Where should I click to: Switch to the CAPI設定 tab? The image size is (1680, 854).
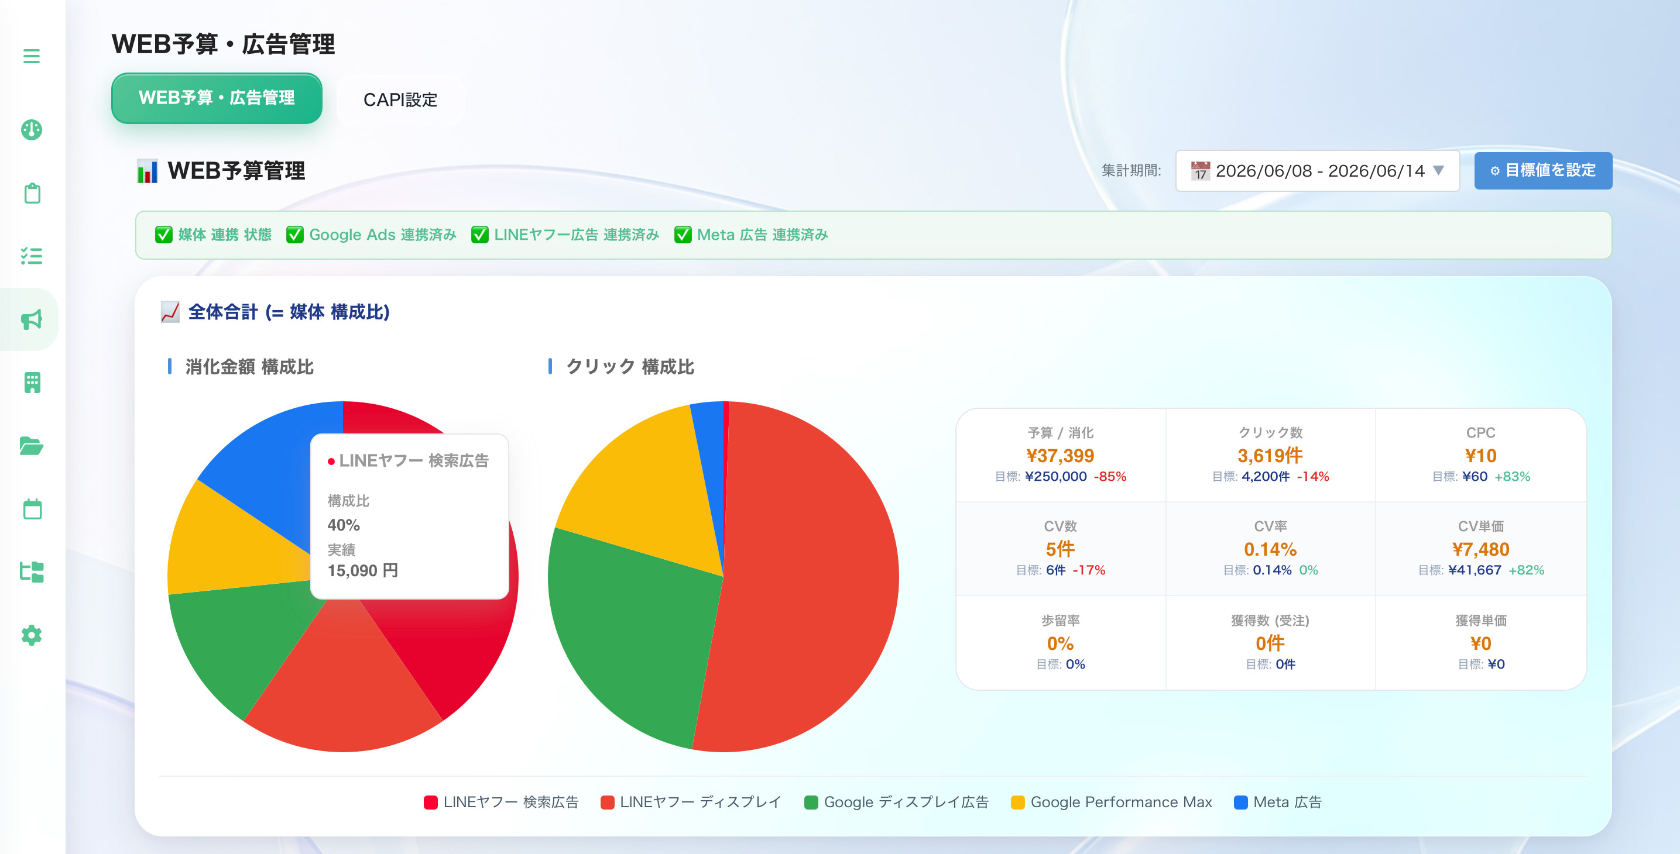[400, 100]
